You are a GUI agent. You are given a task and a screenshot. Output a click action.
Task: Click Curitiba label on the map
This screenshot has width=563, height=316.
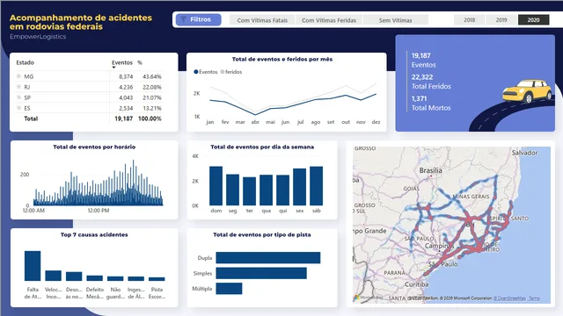416,284
